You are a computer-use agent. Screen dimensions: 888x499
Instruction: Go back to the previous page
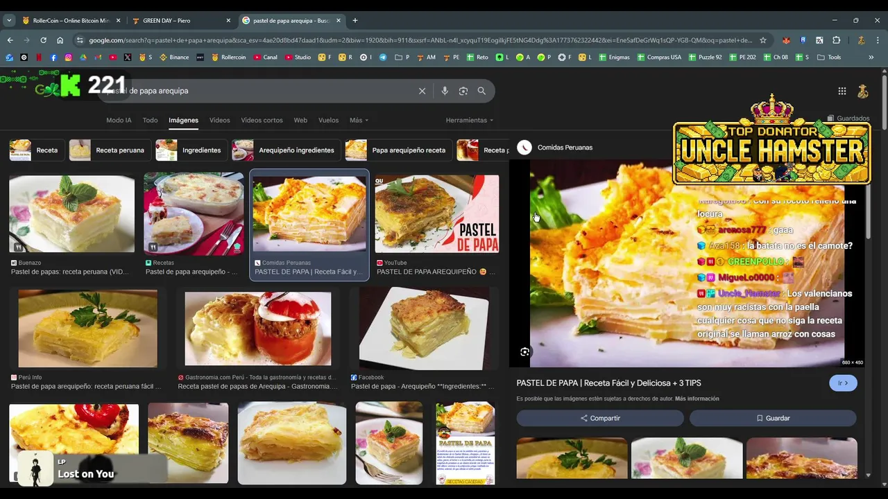(10, 40)
